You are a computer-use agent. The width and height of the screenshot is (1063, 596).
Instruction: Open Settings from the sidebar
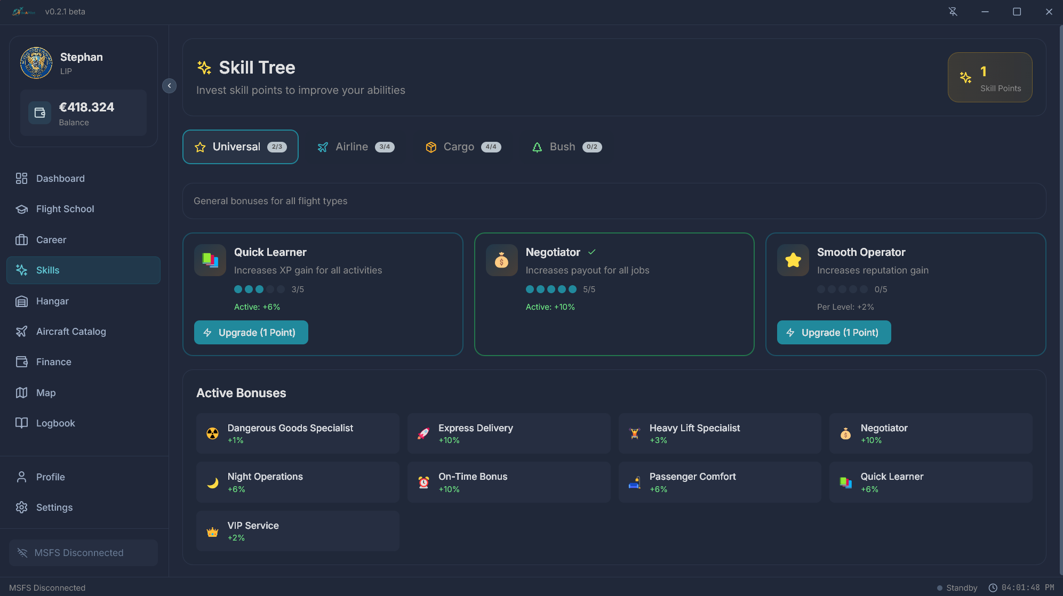pyautogui.click(x=54, y=507)
